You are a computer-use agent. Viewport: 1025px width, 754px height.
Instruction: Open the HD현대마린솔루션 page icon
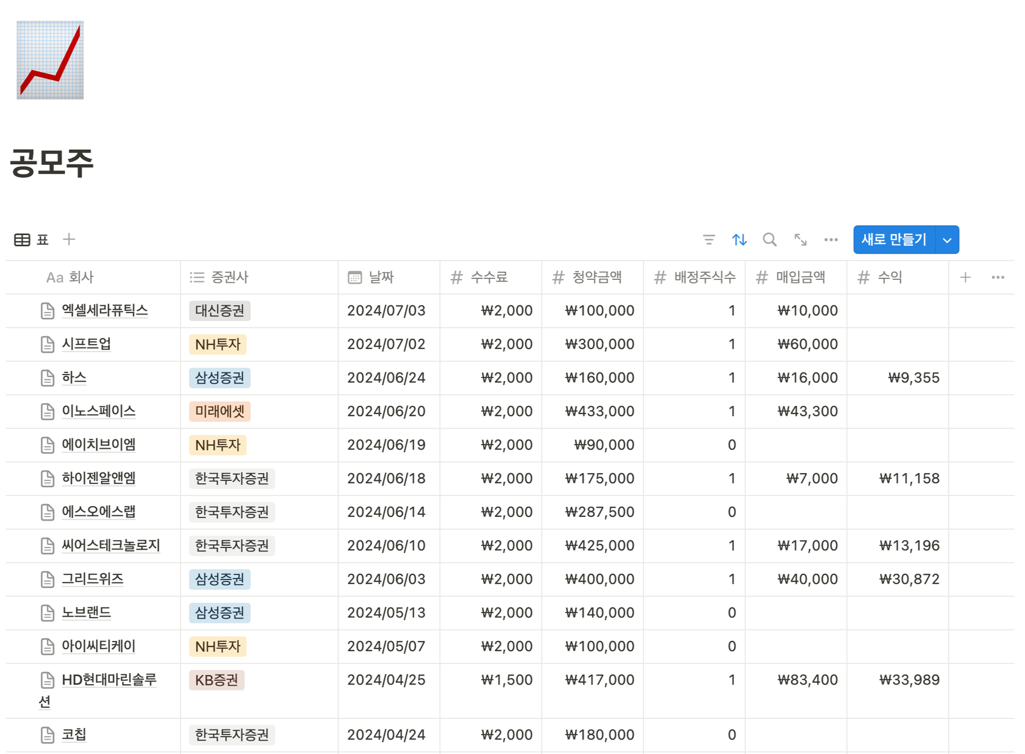(47, 680)
